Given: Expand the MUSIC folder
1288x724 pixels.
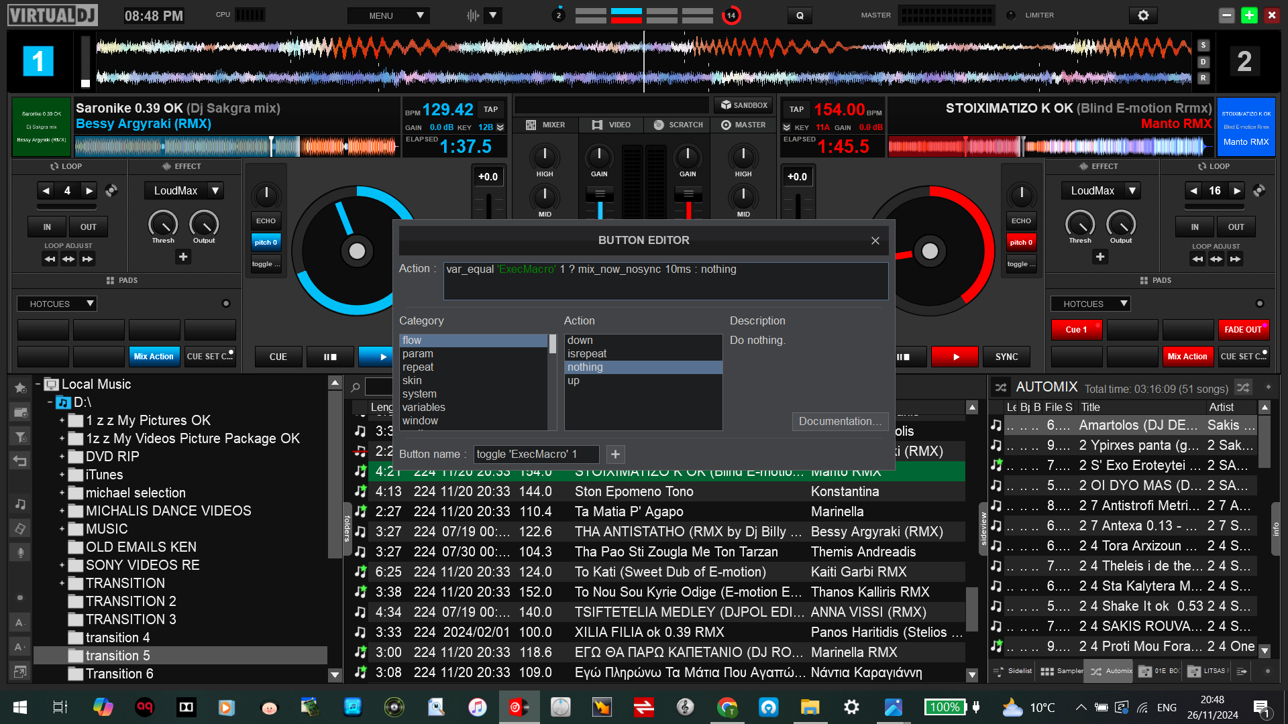Looking at the screenshot, I should click(62, 530).
